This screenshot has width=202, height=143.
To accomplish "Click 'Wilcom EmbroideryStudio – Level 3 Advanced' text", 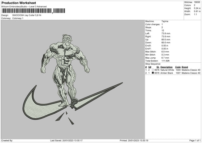I will [24, 7].
